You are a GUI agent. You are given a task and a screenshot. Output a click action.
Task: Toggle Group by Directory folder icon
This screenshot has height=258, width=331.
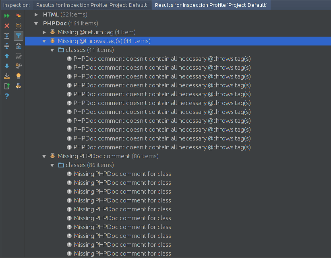[18, 26]
